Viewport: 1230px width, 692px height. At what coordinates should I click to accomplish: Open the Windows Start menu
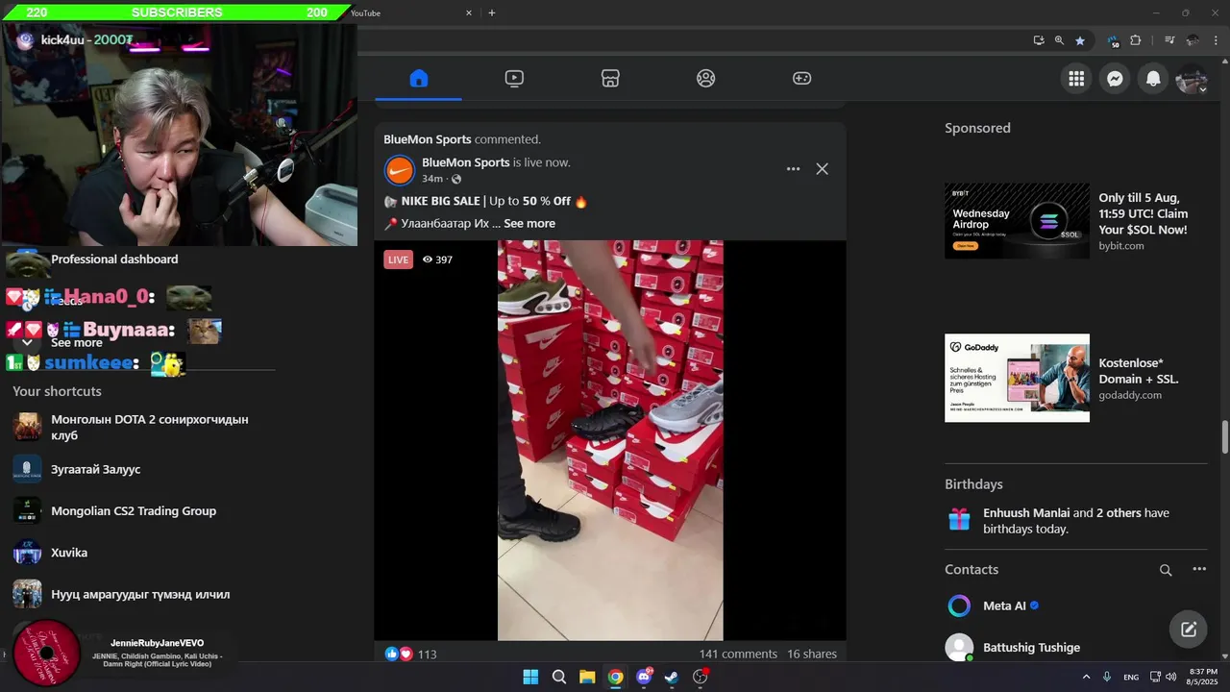click(x=530, y=677)
